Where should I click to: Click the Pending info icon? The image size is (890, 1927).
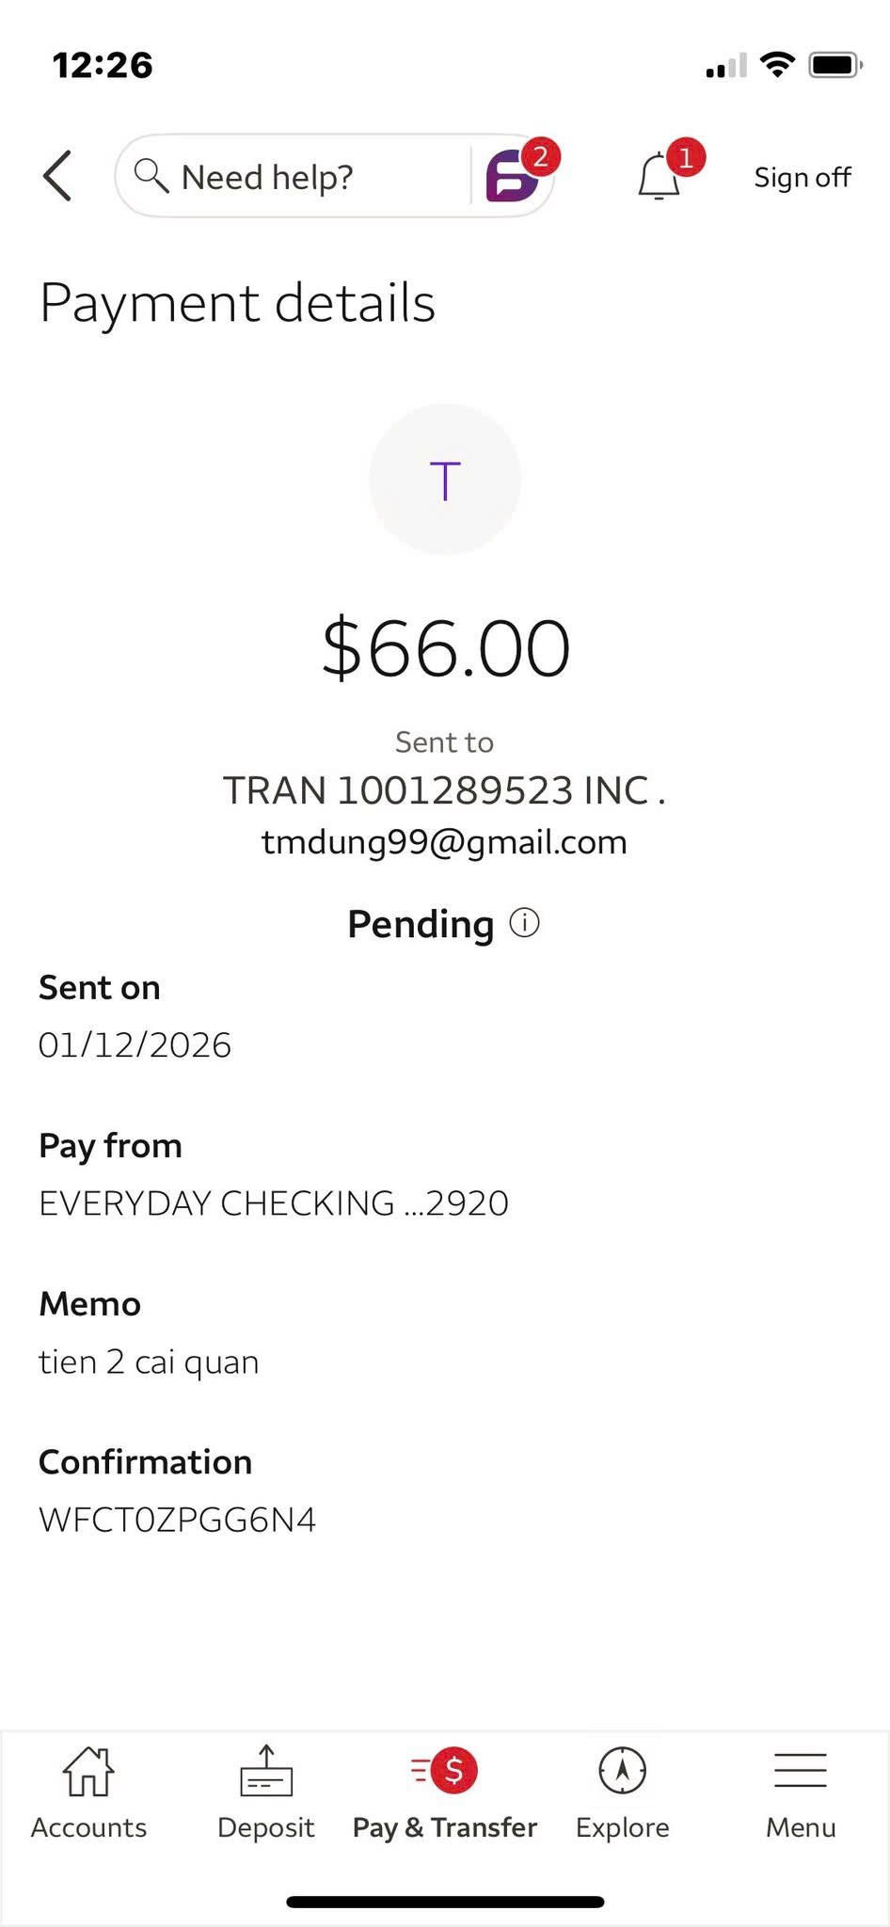pos(524,923)
